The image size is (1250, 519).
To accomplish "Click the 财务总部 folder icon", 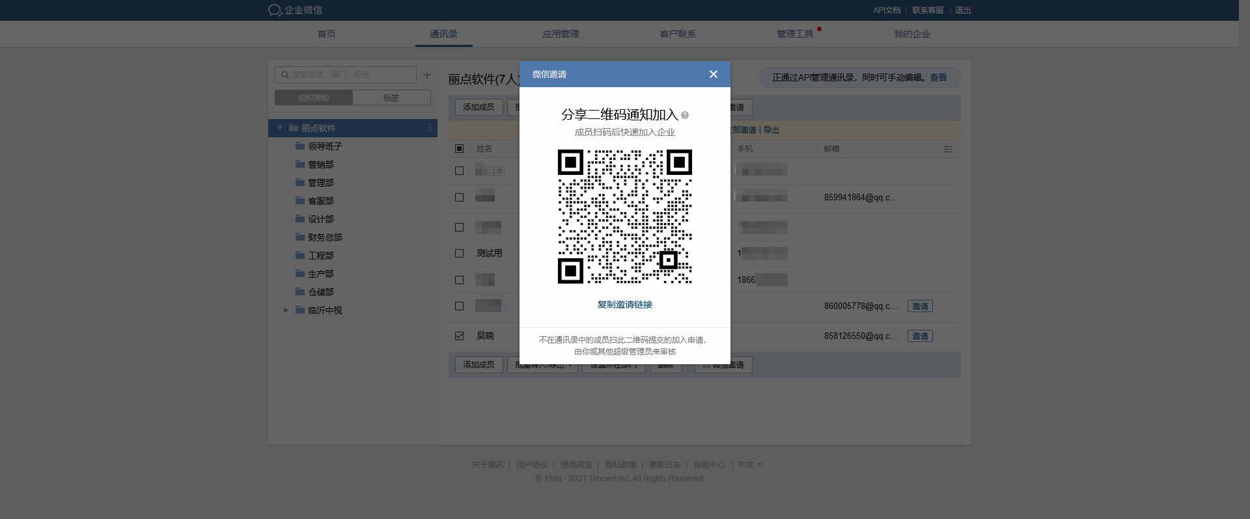I will [300, 237].
